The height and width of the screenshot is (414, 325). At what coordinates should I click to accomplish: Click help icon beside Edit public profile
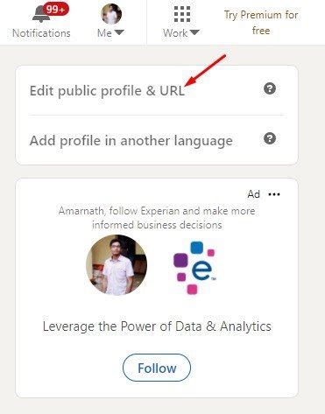tap(270, 88)
